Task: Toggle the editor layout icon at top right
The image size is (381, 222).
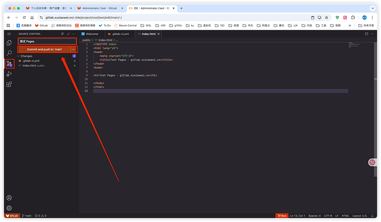Action: pyautogui.click(x=366, y=34)
